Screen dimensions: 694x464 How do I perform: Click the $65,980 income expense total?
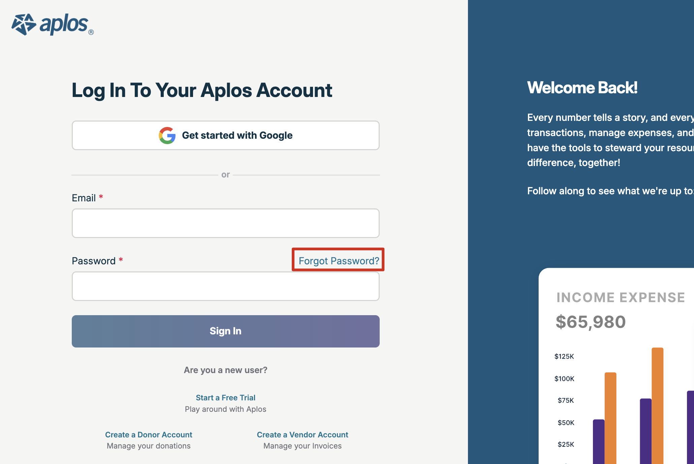[x=591, y=322]
